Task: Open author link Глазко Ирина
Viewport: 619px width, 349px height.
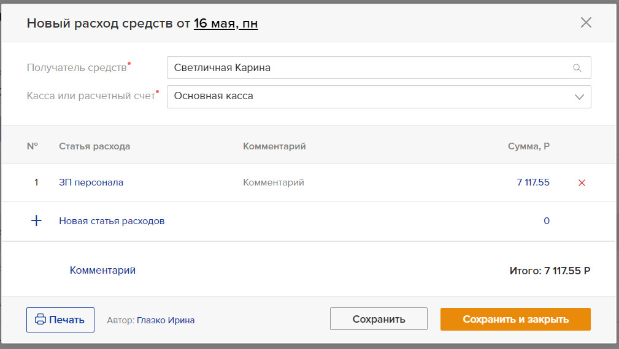Action: click(x=166, y=320)
